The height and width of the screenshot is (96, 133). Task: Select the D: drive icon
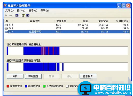tap(6, 28)
